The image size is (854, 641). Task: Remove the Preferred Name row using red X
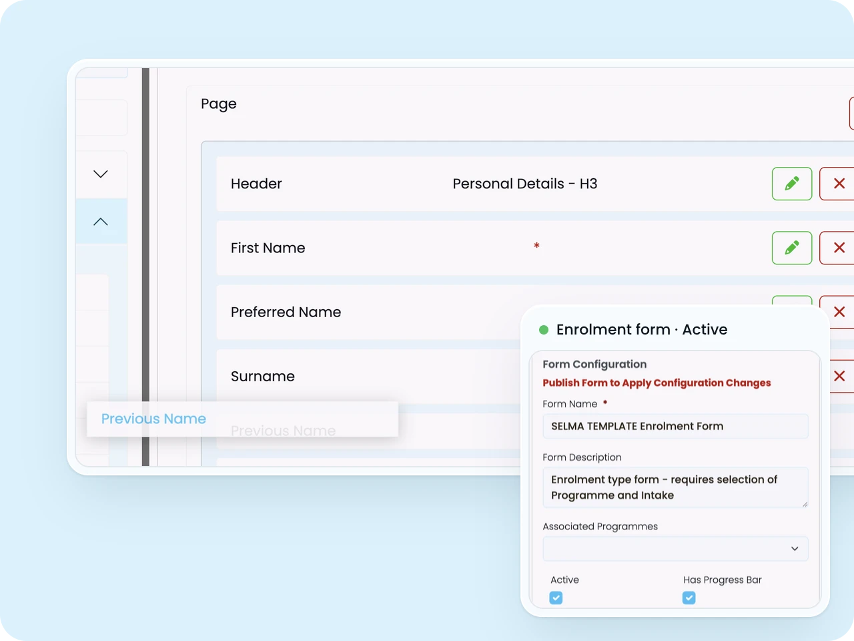839,312
